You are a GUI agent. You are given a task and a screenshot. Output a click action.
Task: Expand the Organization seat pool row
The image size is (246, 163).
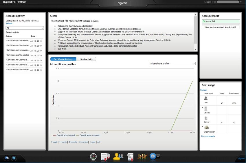point(202,127)
